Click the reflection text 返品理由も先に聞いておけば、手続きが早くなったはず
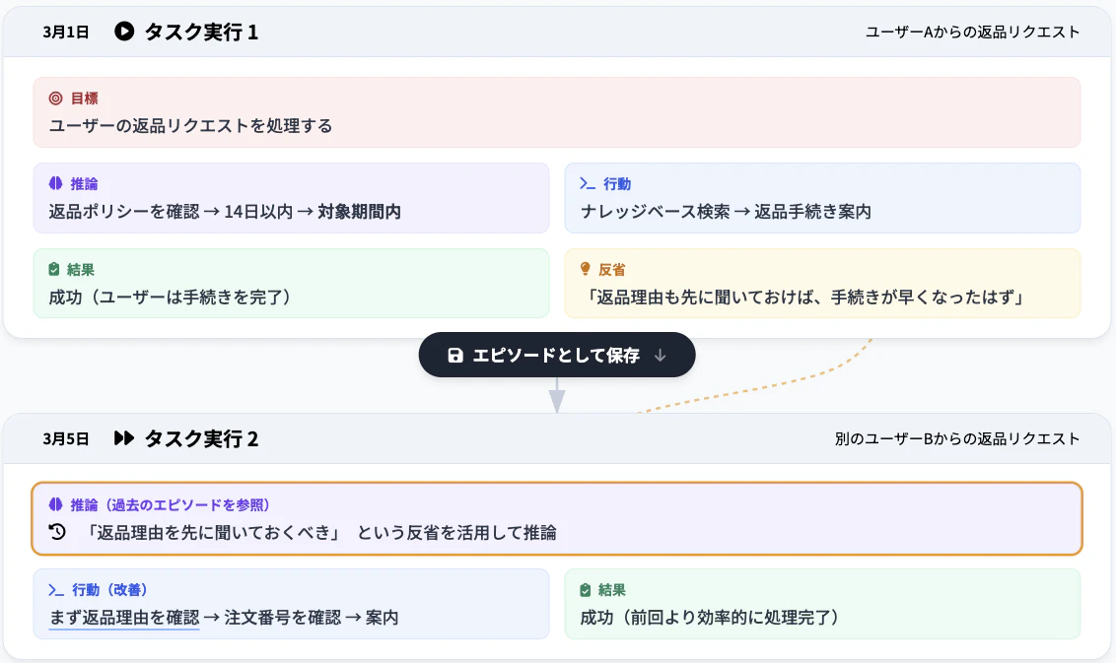Screen dimensions: 1116x663 (x=805, y=297)
